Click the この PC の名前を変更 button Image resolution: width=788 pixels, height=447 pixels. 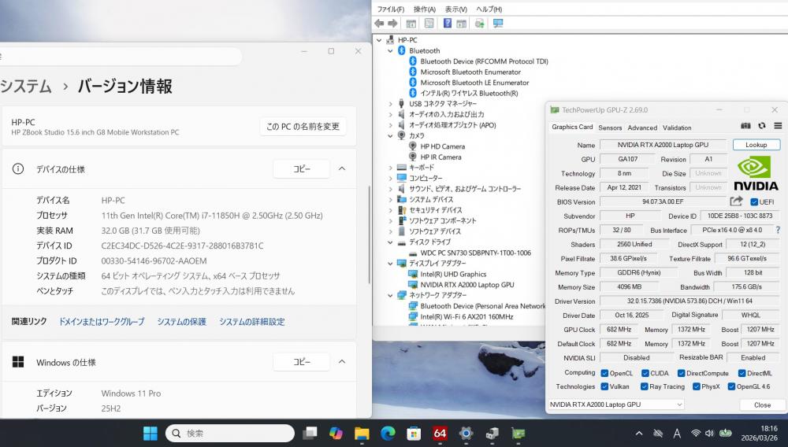(x=303, y=127)
